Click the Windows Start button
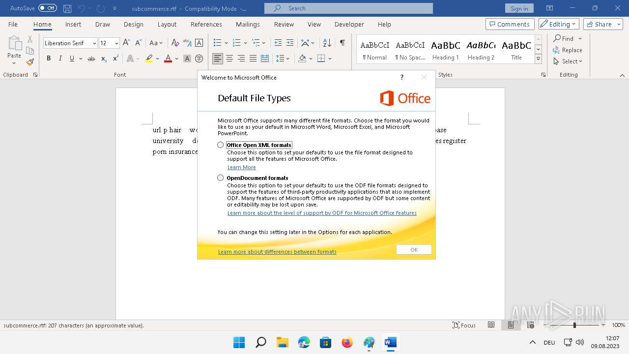The width and height of the screenshot is (629, 354). (x=239, y=342)
